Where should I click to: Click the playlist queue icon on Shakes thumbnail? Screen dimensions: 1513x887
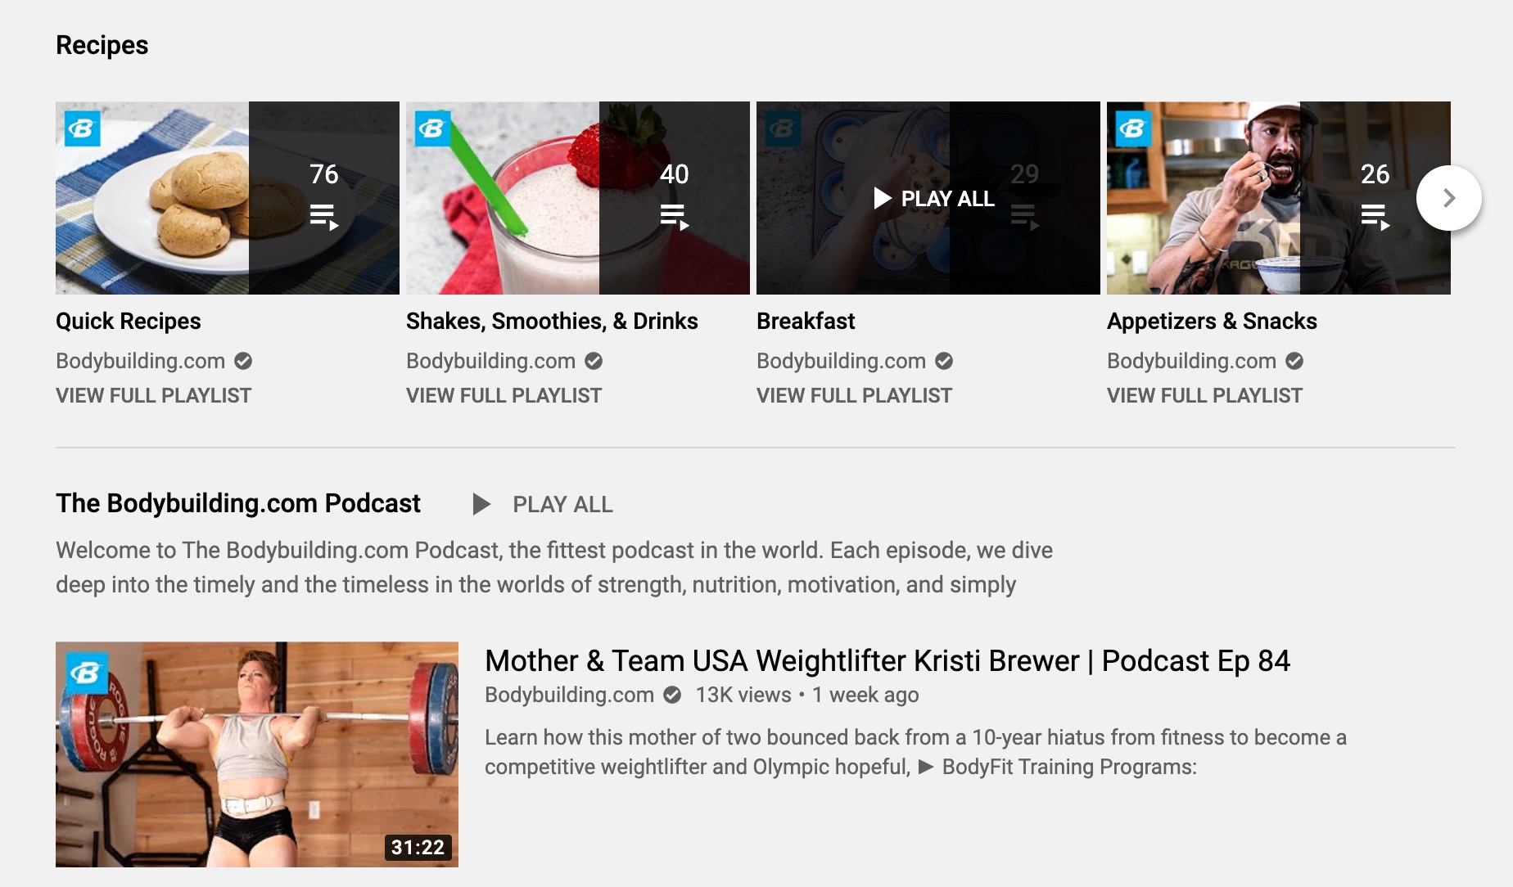click(675, 217)
